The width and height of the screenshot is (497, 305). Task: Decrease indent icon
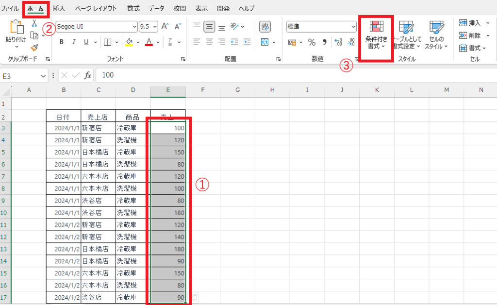click(x=234, y=42)
